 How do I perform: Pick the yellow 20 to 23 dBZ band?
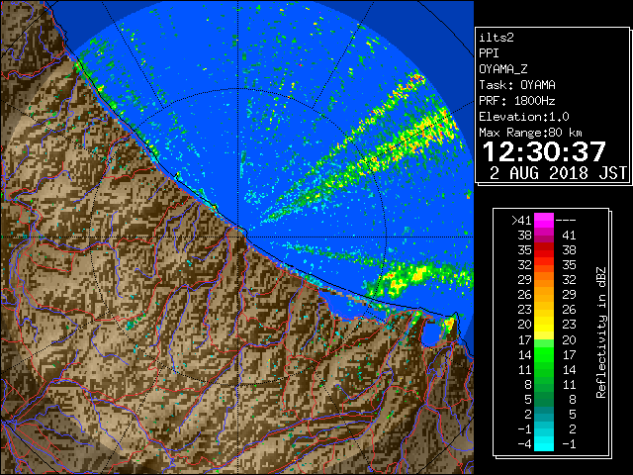click(x=544, y=325)
